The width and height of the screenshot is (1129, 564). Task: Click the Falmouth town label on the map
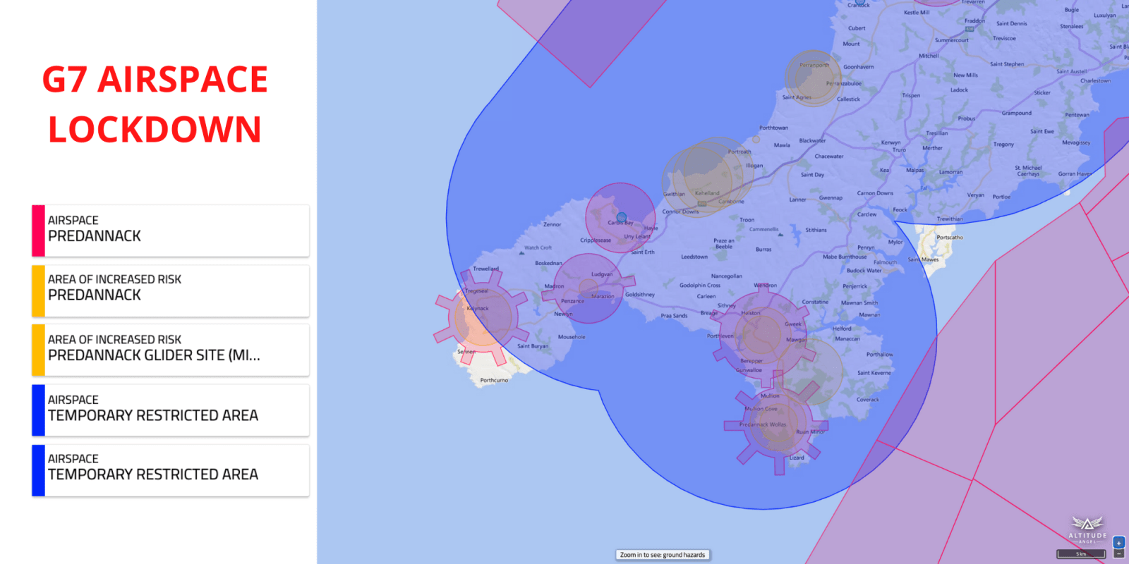(x=885, y=262)
